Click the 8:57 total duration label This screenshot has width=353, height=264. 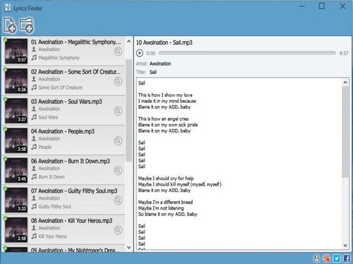point(344,54)
